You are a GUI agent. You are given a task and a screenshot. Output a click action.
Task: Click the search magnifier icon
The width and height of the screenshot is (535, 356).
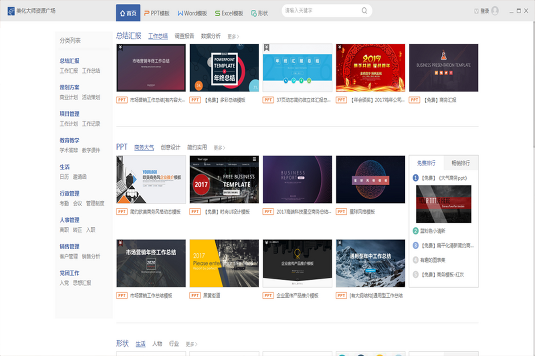pyautogui.click(x=364, y=11)
